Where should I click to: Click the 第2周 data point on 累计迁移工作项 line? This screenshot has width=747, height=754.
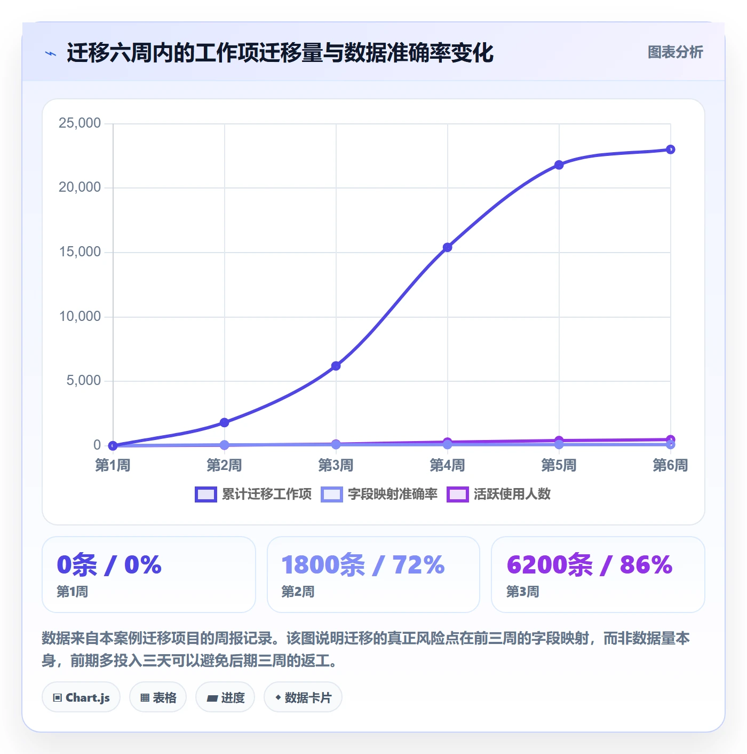(225, 422)
